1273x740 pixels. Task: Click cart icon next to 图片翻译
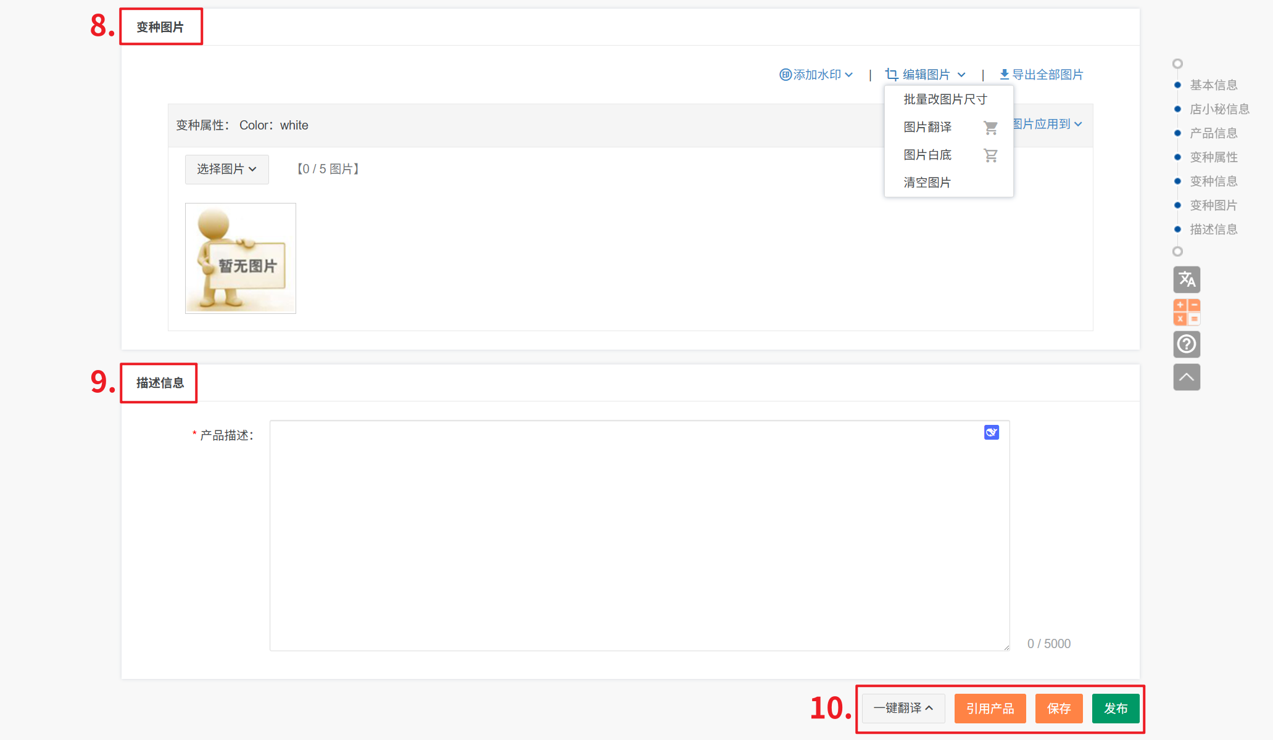(990, 128)
